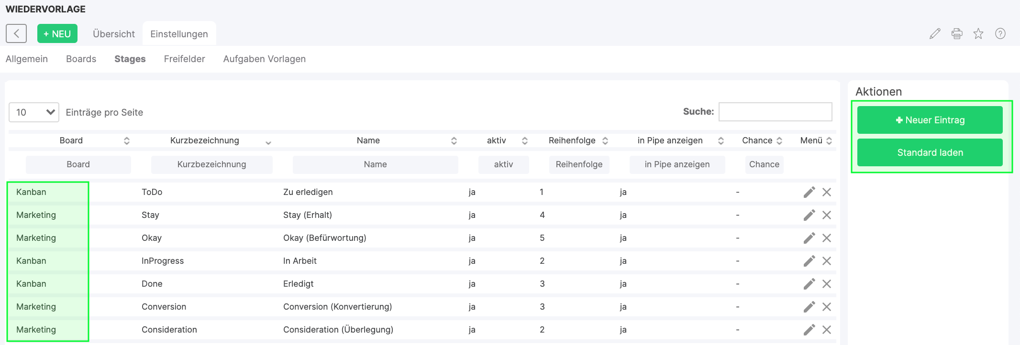Switch to the Übersicht tab
Image resolution: width=1020 pixels, height=345 pixels.
coord(114,34)
